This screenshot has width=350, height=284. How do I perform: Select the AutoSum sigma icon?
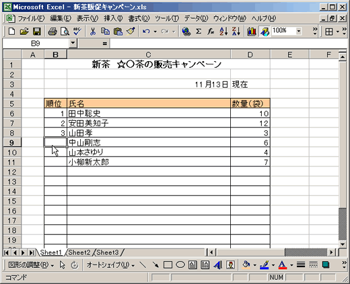pos(199,32)
